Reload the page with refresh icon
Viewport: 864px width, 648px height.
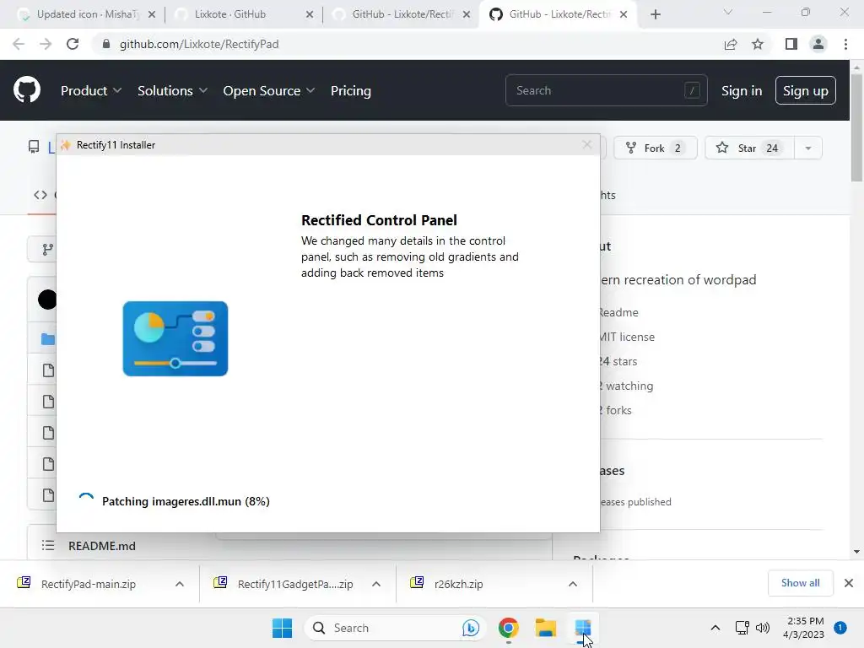[x=73, y=44]
